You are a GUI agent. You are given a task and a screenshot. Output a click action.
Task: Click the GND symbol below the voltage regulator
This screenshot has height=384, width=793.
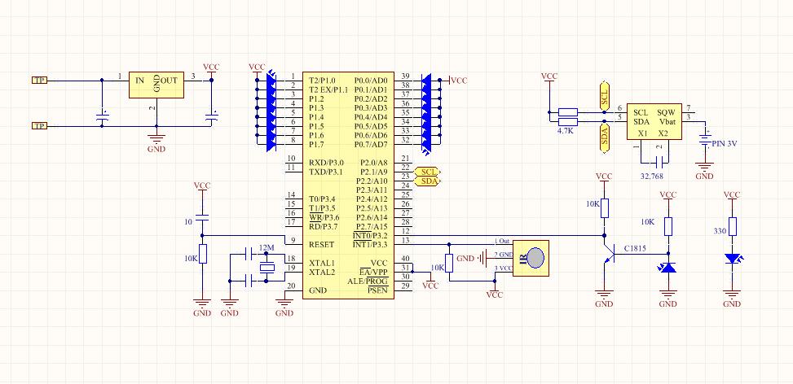pos(156,143)
